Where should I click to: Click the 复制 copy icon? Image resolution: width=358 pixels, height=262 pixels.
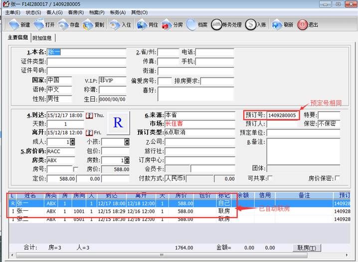[88, 24]
